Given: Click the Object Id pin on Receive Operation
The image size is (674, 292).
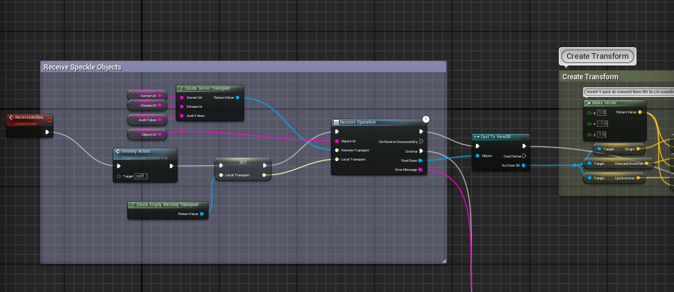Looking at the screenshot, I should [x=337, y=141].
